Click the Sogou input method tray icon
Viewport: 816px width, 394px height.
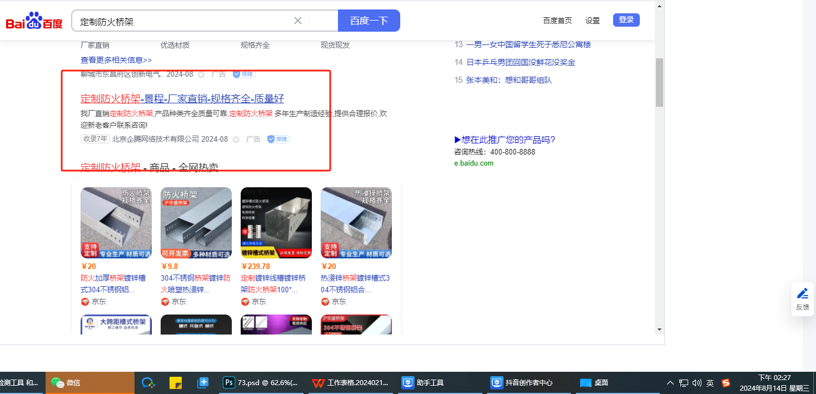(725, 383)
